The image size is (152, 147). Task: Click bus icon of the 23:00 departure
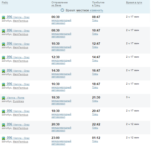(4, 138)
